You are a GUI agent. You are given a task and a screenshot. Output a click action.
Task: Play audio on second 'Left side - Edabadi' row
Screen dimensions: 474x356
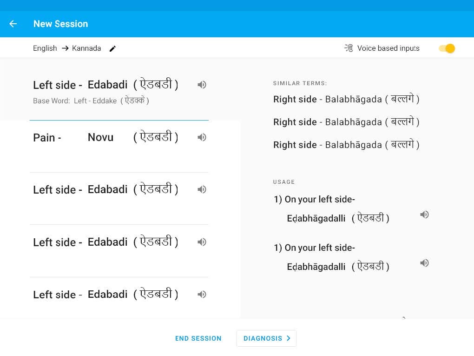(x=202, y=189)
